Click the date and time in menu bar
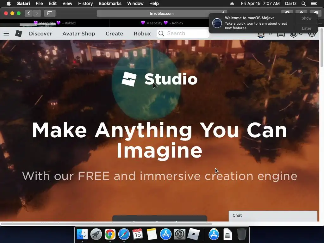The height and width of the screenshot is (243, 324). pos(260,3)
